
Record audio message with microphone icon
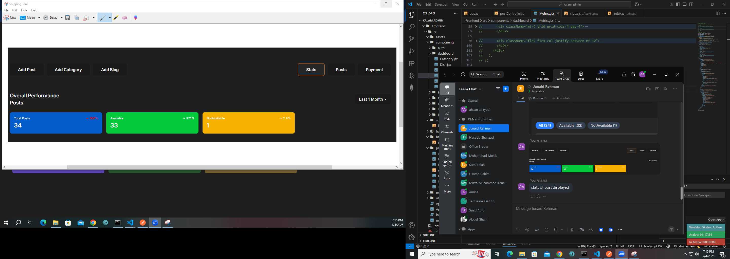(x=572, y=230)
